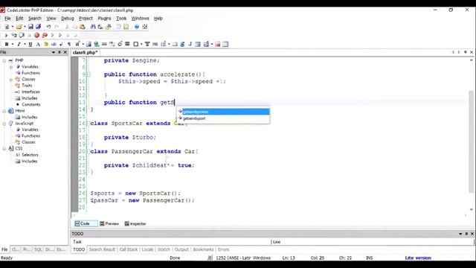The image size is (476, 268).
Task: Open the Windows menu
Action: pos(140,19)
